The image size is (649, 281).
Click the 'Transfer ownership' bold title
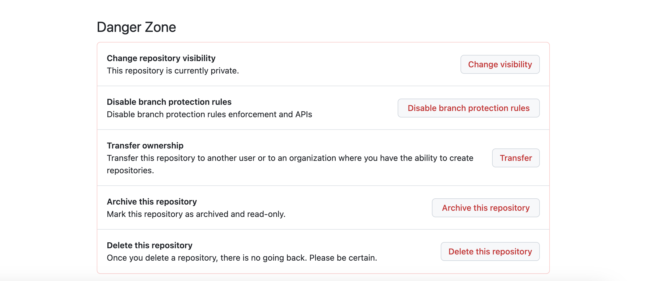tap(145, 146)
